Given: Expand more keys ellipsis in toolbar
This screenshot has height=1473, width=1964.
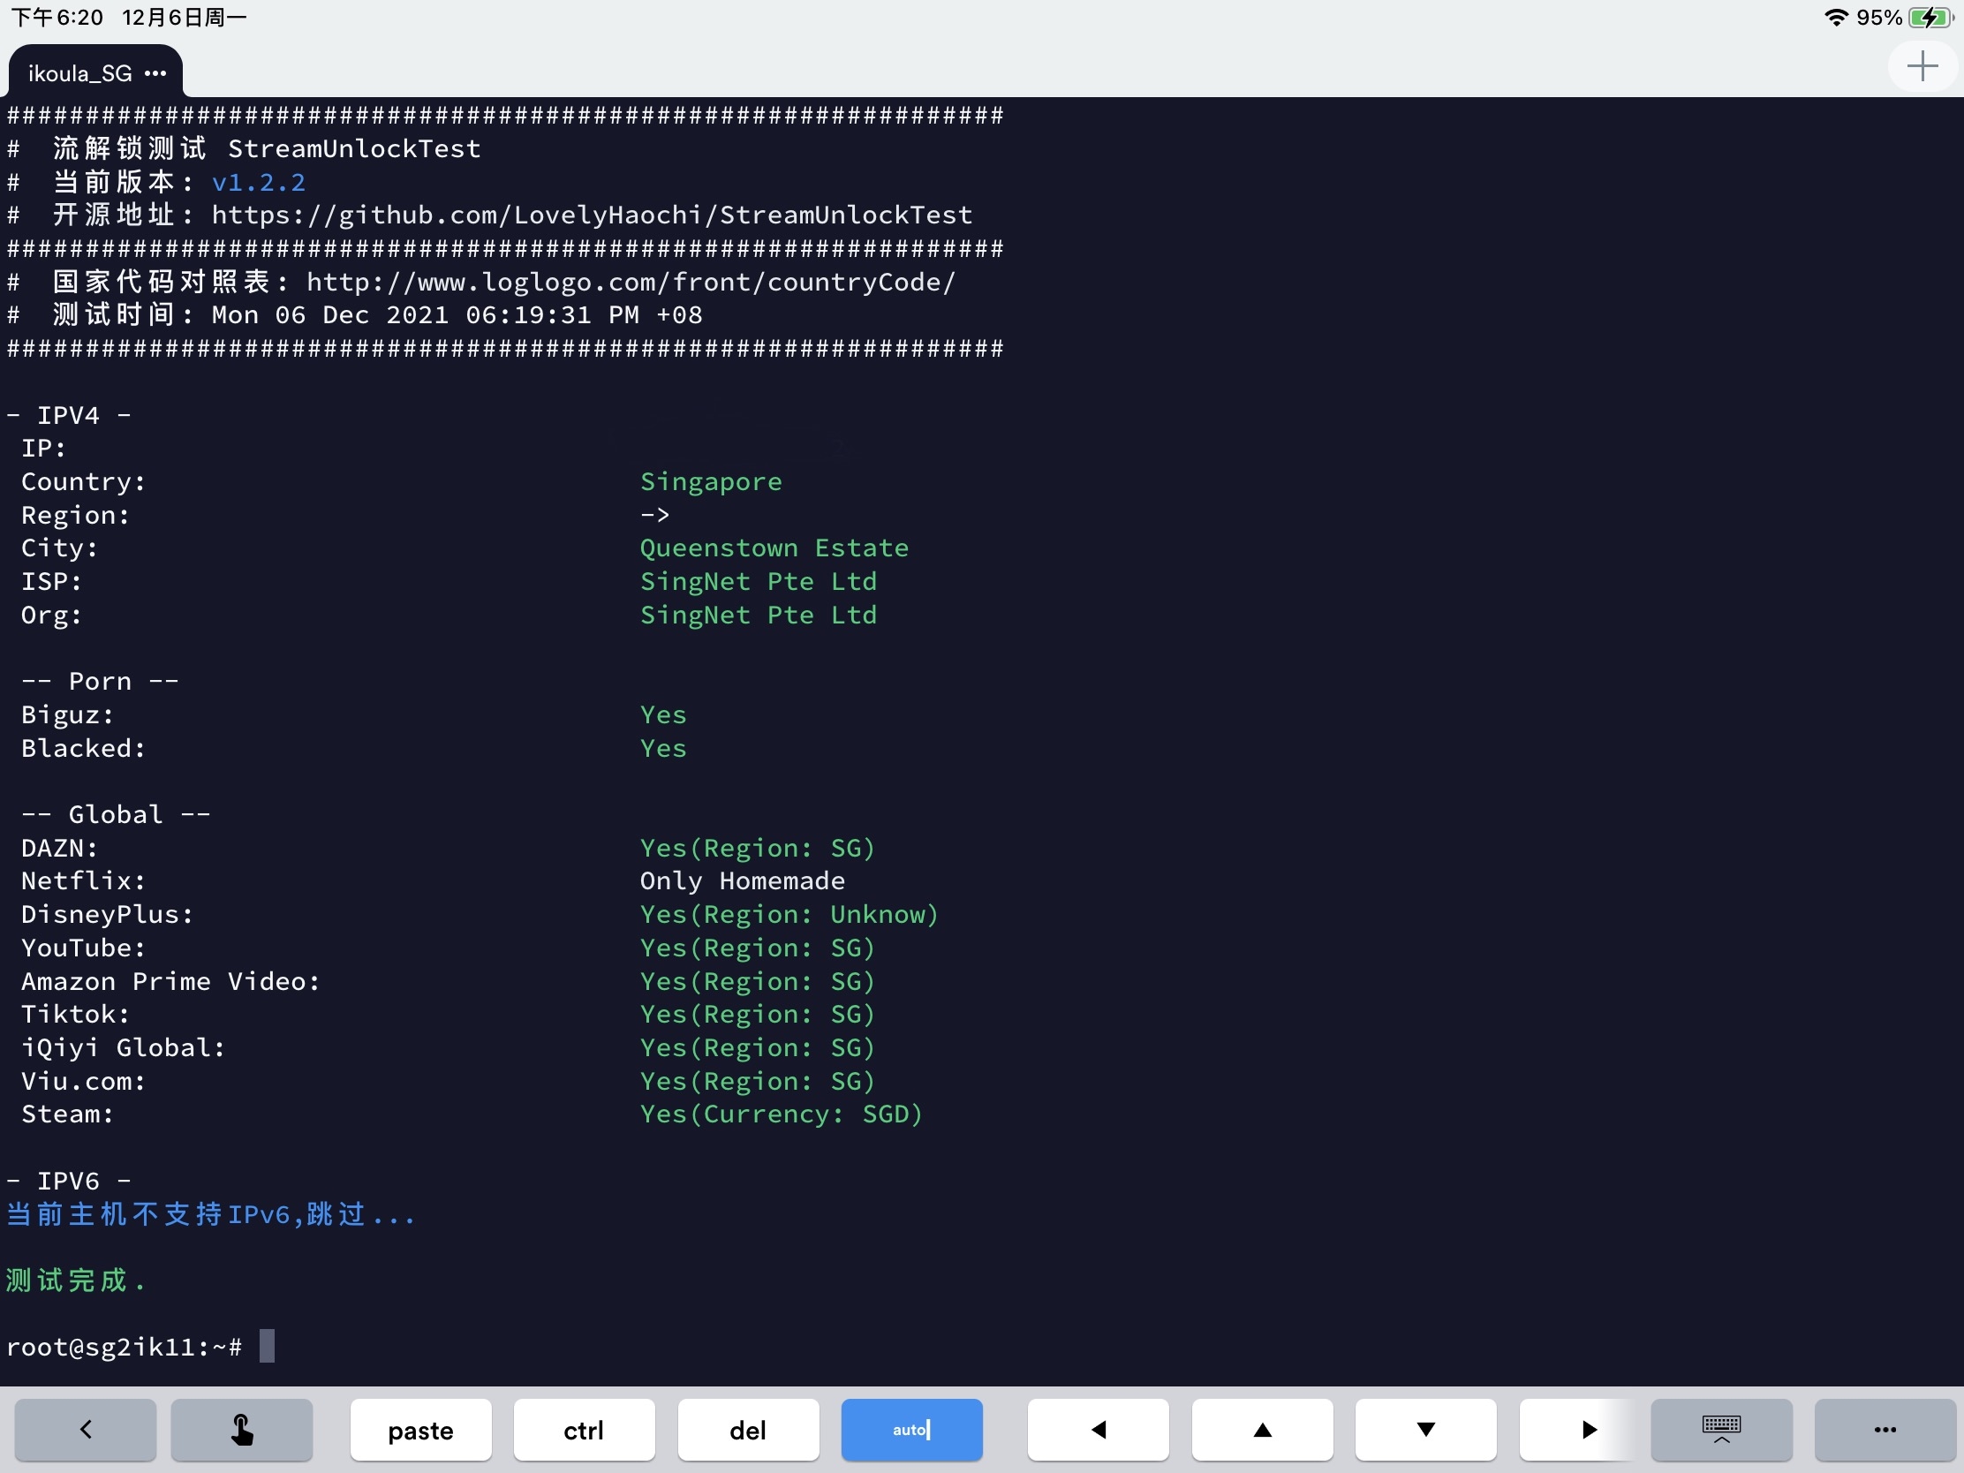Looking at the screenshot, I should 1885,1430.
